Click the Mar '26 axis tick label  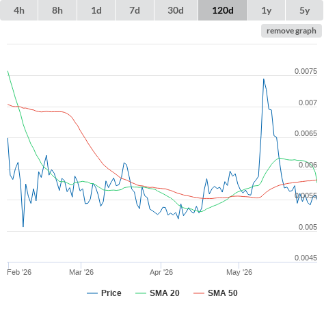pos(81,272)
